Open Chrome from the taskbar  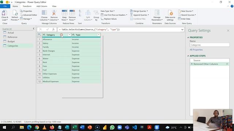pos(37,127)
